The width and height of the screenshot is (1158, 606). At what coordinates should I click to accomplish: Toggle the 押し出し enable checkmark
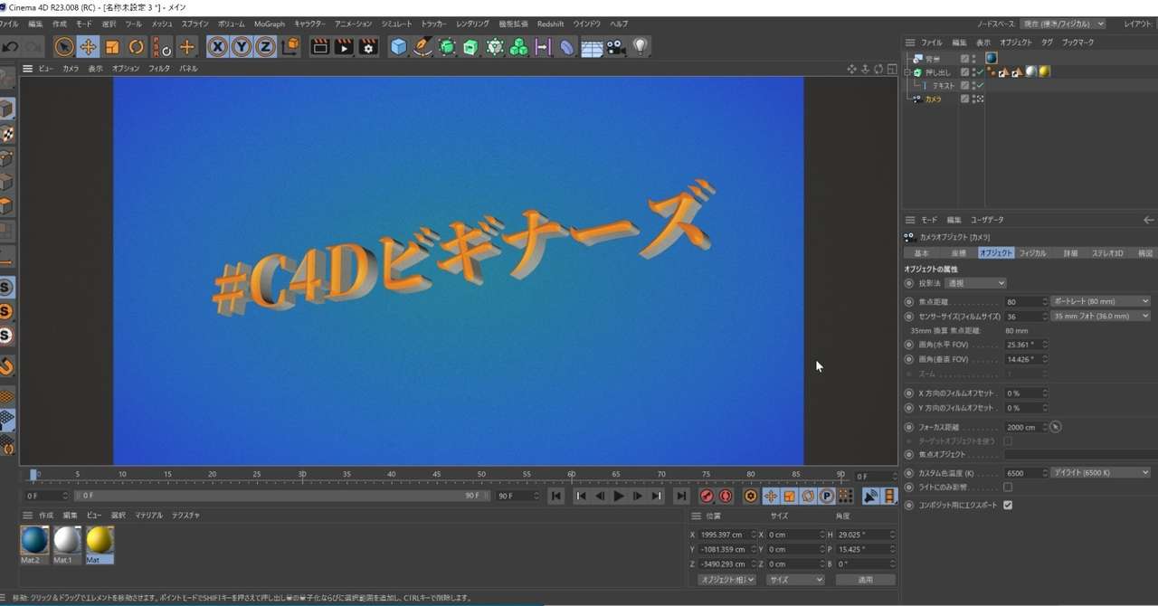[980, 72]
